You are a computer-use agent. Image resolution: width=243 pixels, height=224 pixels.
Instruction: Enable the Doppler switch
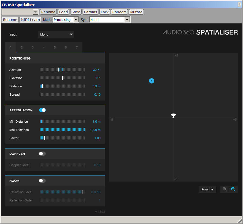42,154
